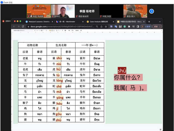This screenshot has height=131, width=174.
Task: Go back with the browser back arrow
Action: [x=14, y=27]
